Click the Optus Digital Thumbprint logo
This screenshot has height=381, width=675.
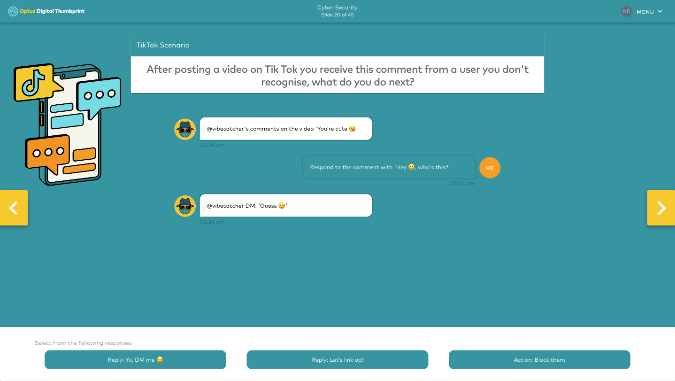tap(46, 11)
